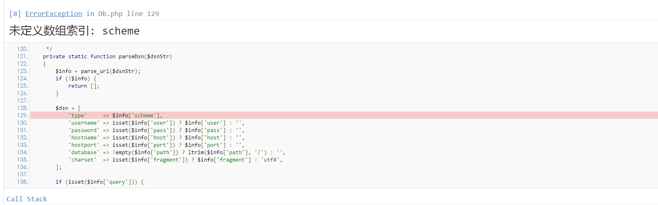Click the 'hostname' array entry line
This screenshot has height=205, width=658.
[x=156, y=138]
